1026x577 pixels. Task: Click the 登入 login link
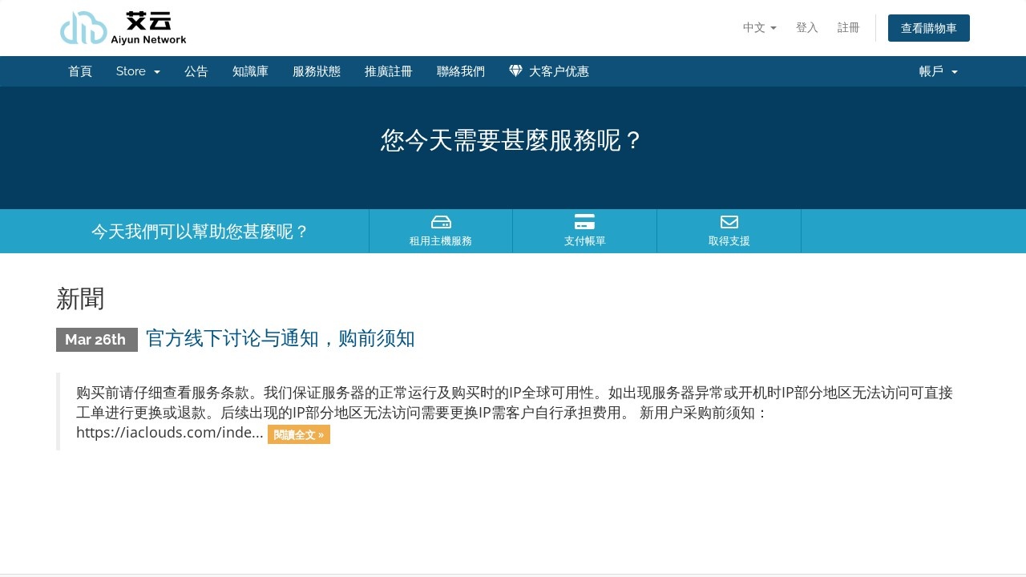point(806,28)
